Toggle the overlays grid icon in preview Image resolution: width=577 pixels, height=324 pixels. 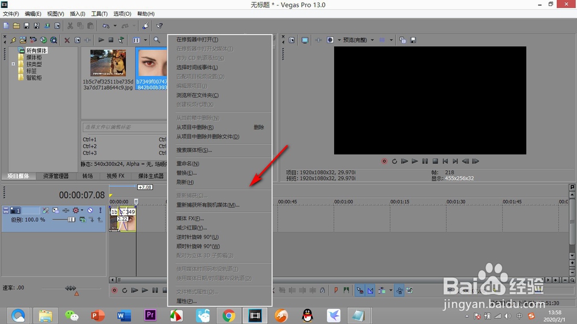tap(383, 40)
